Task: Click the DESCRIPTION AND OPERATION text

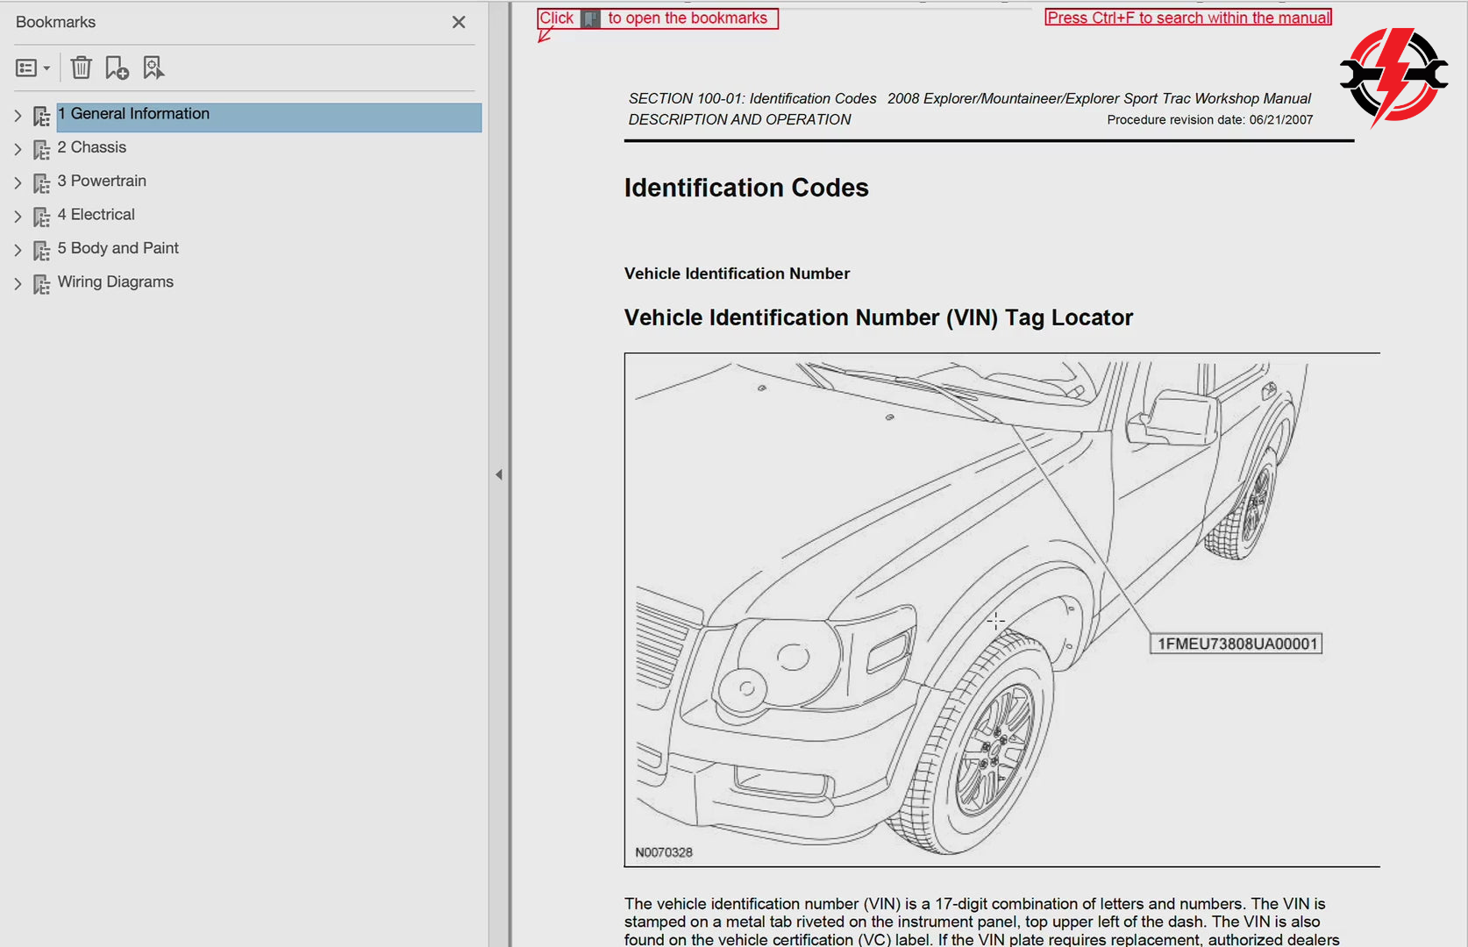Action: point(739,119)
